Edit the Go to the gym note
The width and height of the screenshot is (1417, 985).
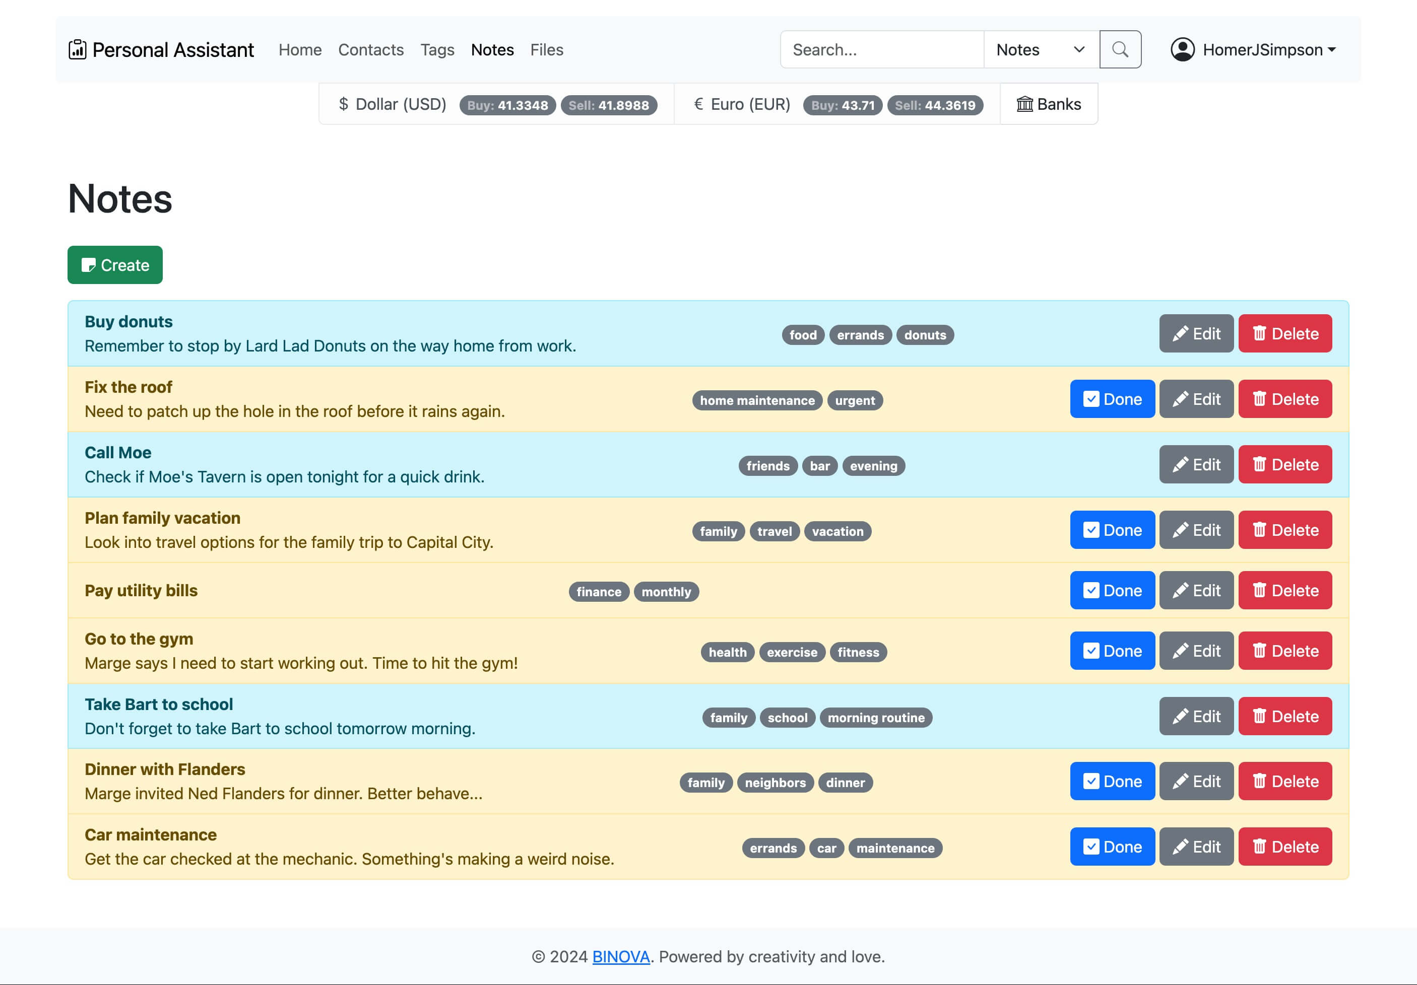coord(1196,651)
